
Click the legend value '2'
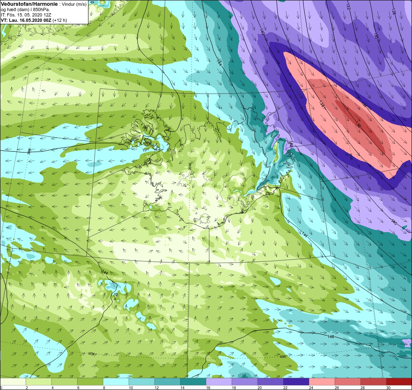pos(27,388)
